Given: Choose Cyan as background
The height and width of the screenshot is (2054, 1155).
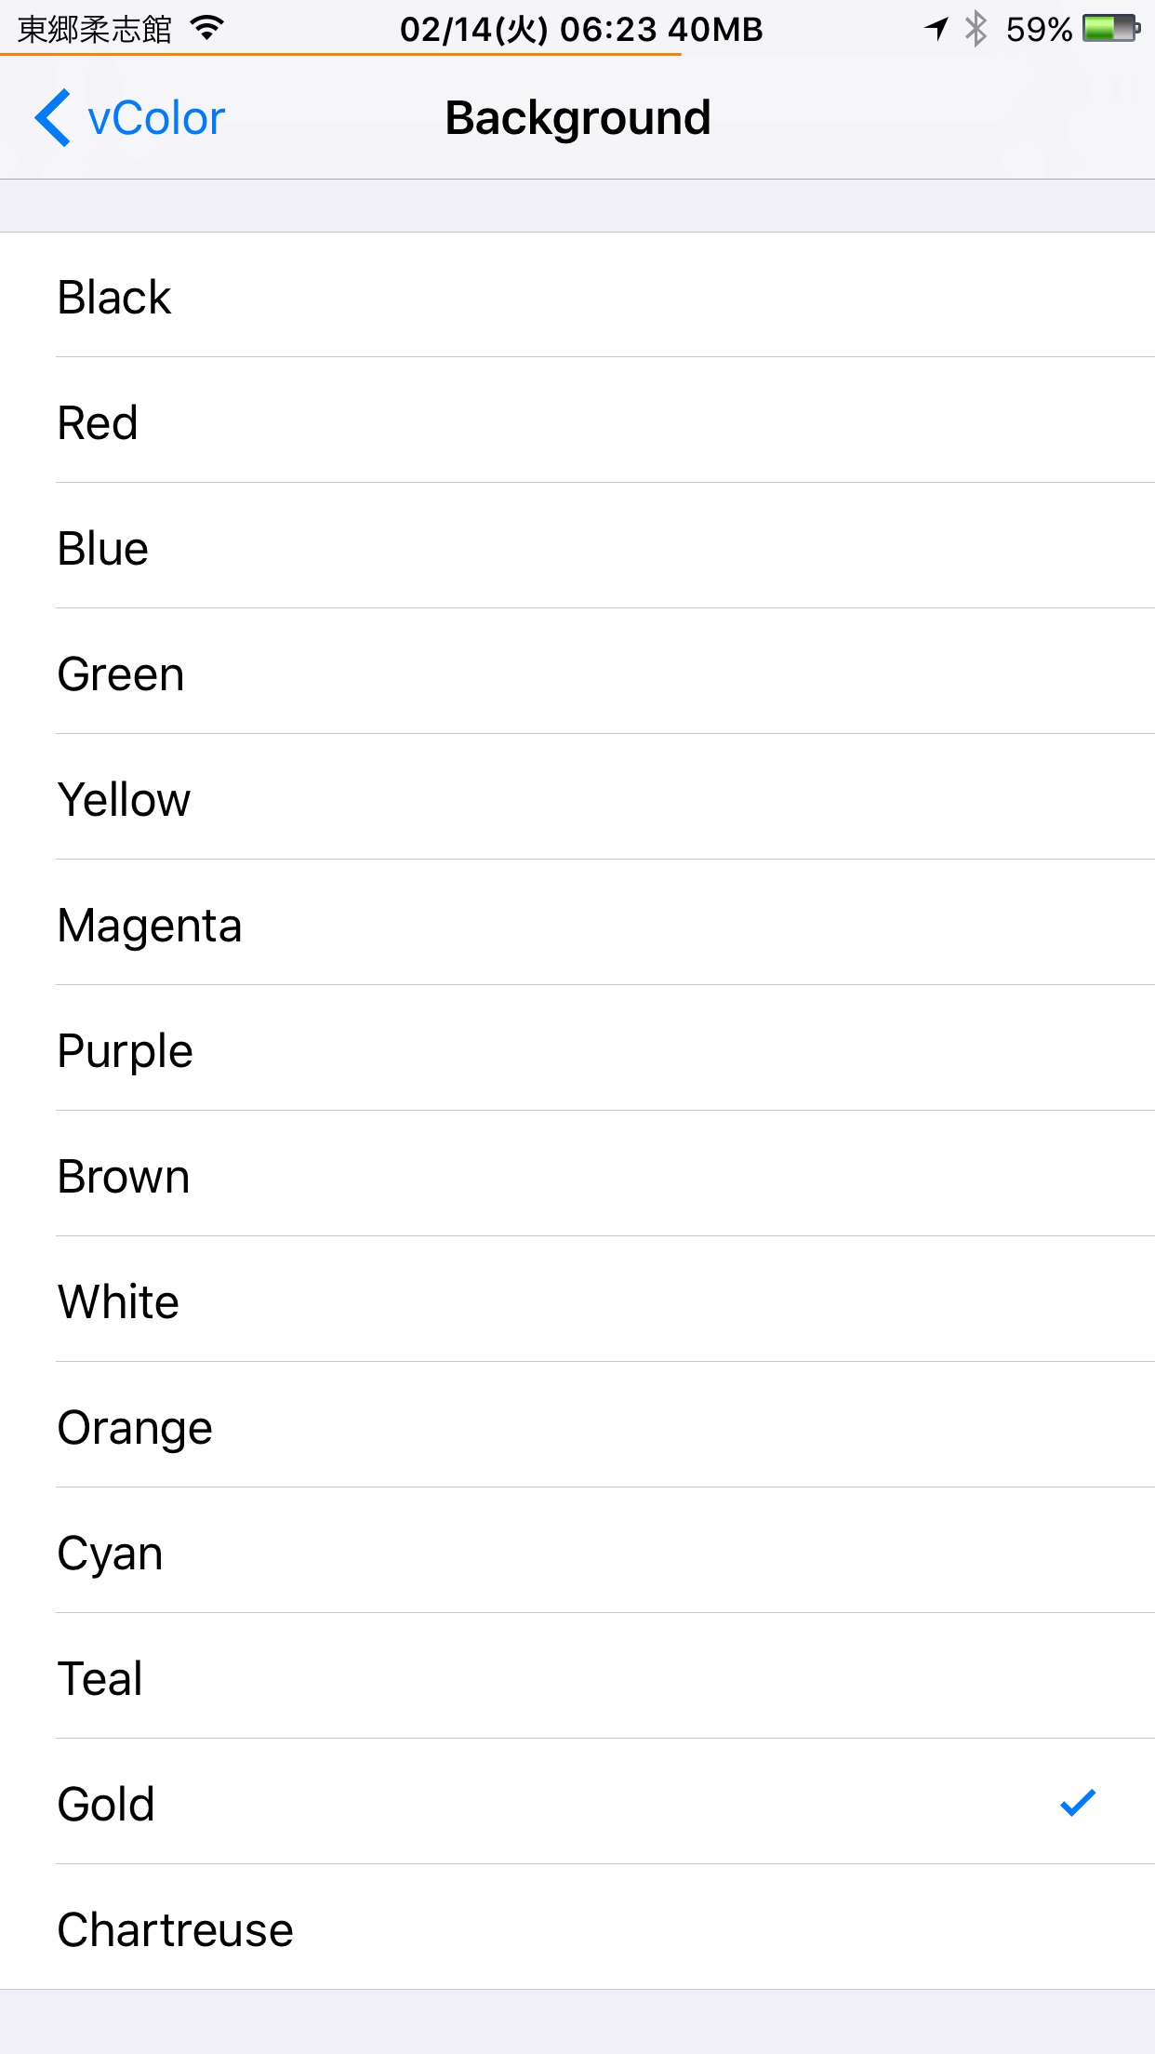Looking at the screenshot, I should click(577, 1551).
